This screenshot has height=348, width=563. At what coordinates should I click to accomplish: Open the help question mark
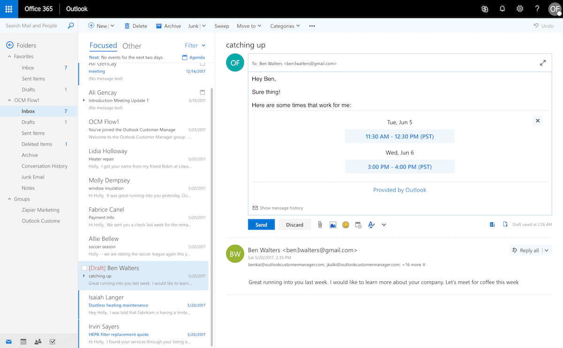tap(537, 8)
